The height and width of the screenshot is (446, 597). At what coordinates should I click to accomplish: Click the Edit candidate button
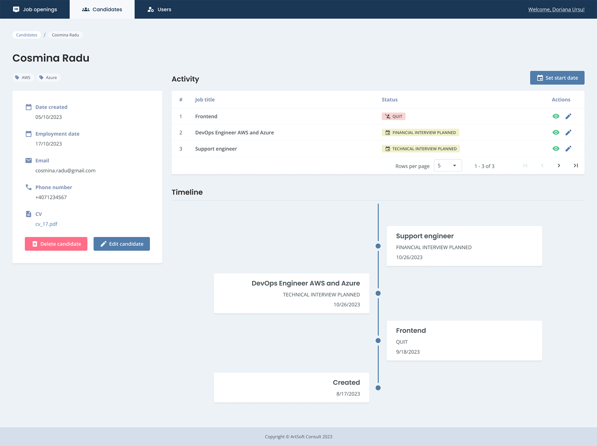tap(122, 244)
